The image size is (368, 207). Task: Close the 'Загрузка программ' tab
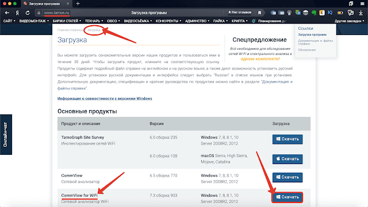(x=68, y=4)
